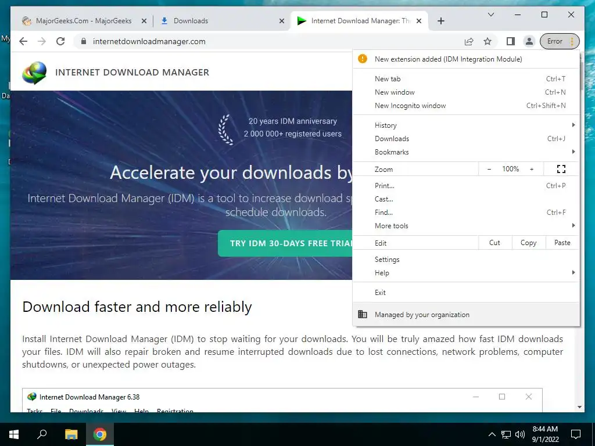This screenshot has width=595, height=446.
Task: Reload the page with refresh icon
Action: coord(60,41)
